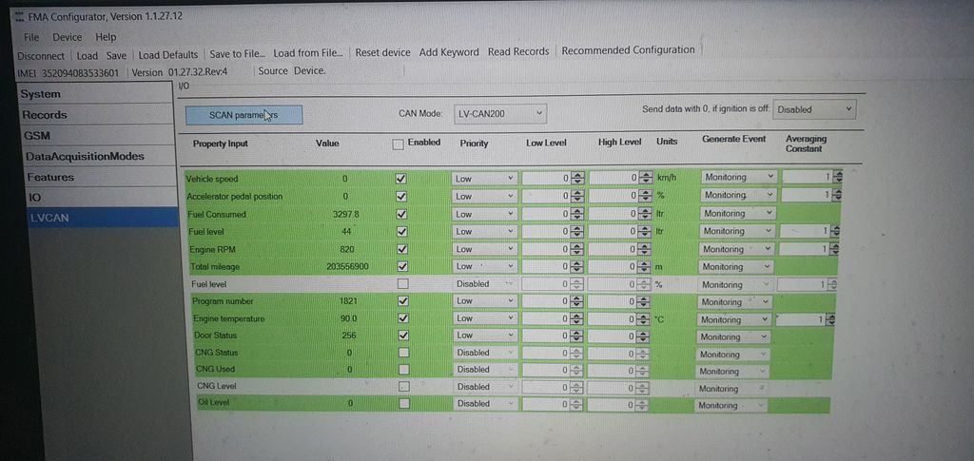Image resolution: width=974 pixels, height=461 pixels.
Task: Click Save to File... toolbar item
Action: (237, 54)
